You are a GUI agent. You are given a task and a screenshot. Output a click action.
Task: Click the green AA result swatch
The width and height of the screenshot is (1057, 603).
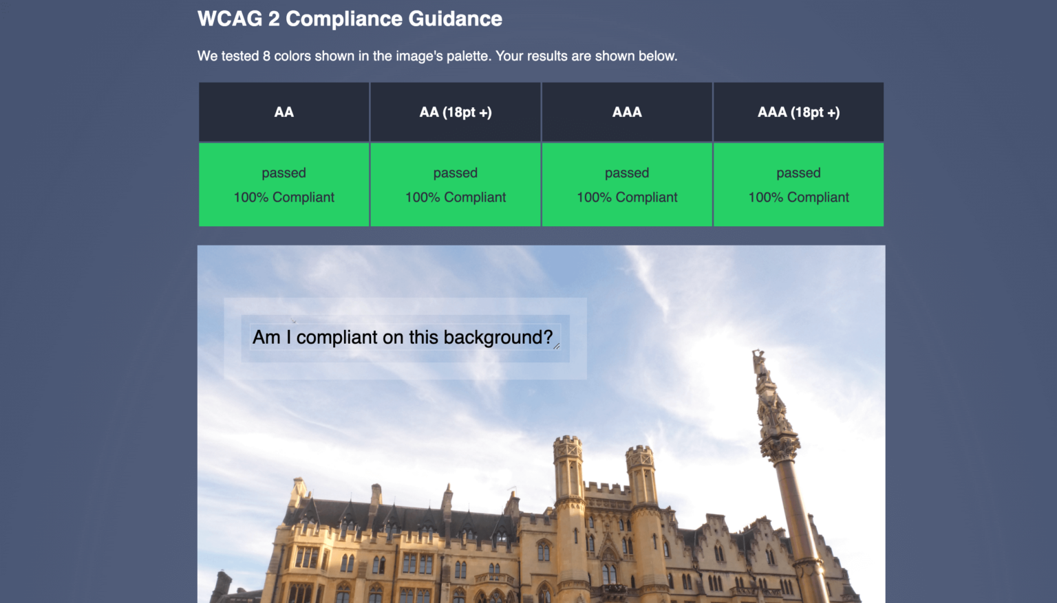point(284,184)
